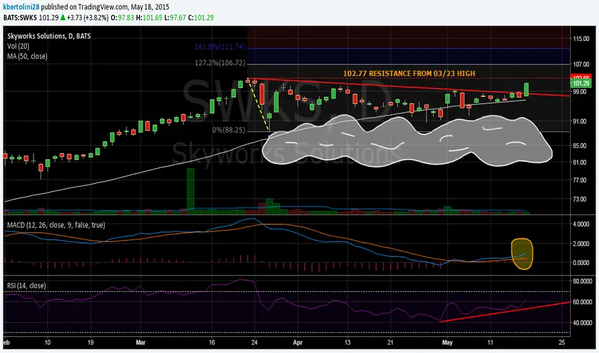Click the green 101.29 current price tag
This screenshot has width=599, height=353.
click(580, 83)
